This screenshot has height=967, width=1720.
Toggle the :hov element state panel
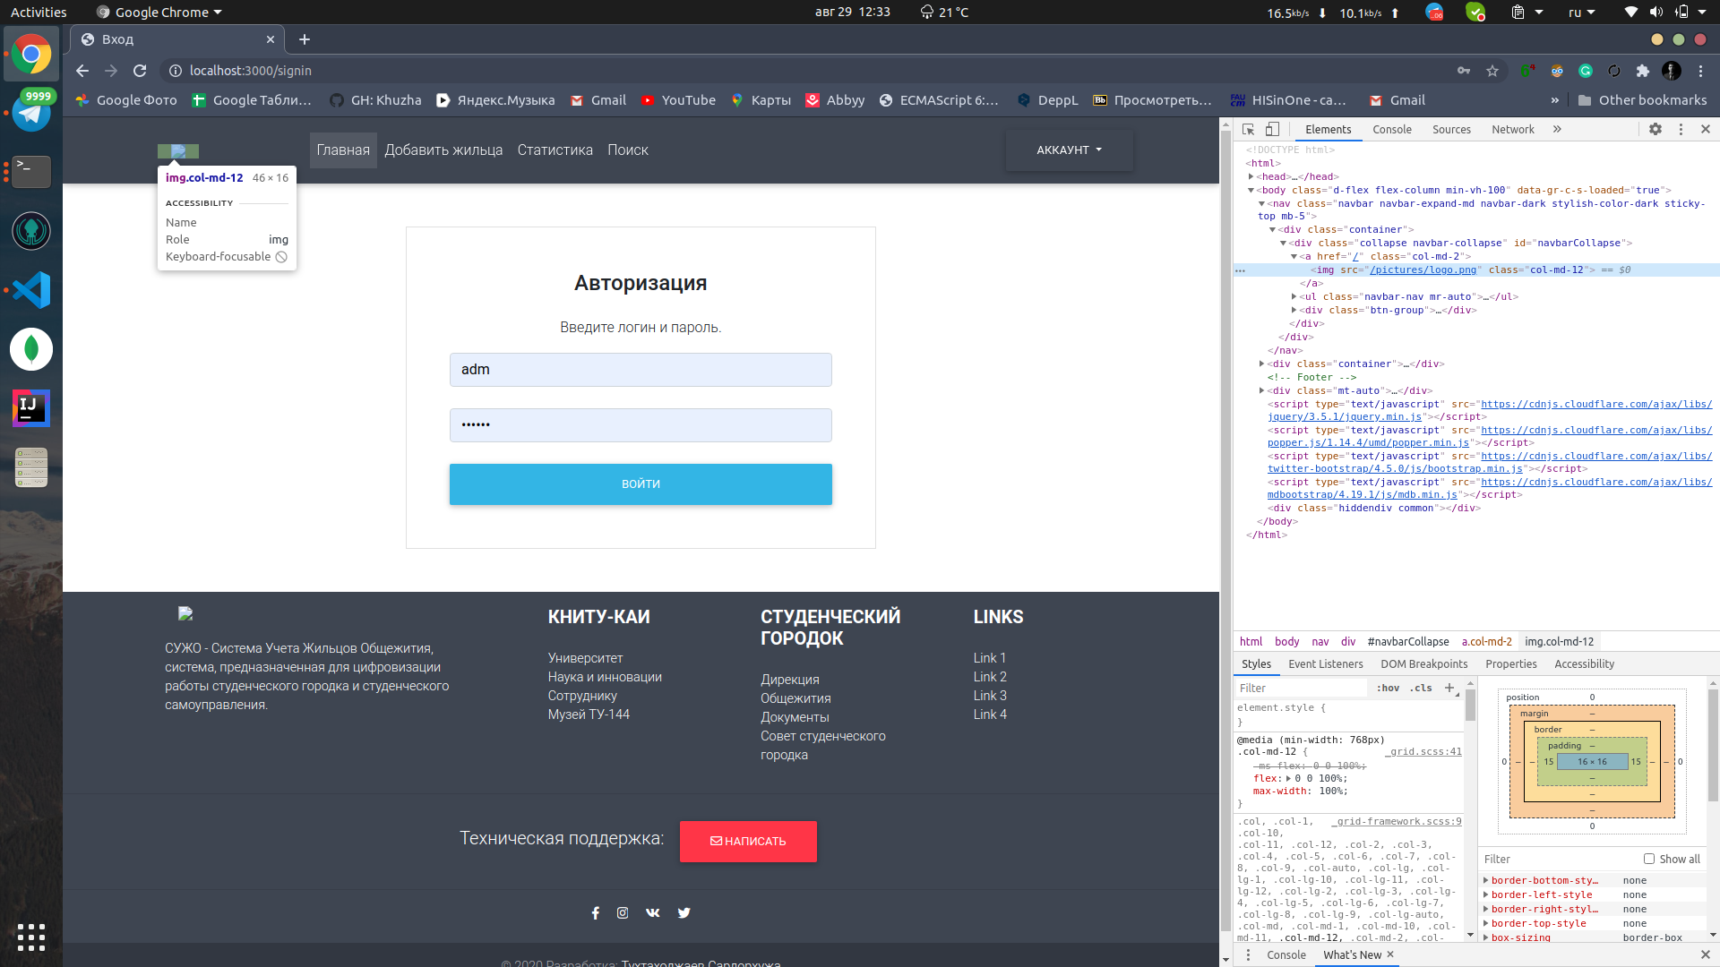coord(1388,688)
